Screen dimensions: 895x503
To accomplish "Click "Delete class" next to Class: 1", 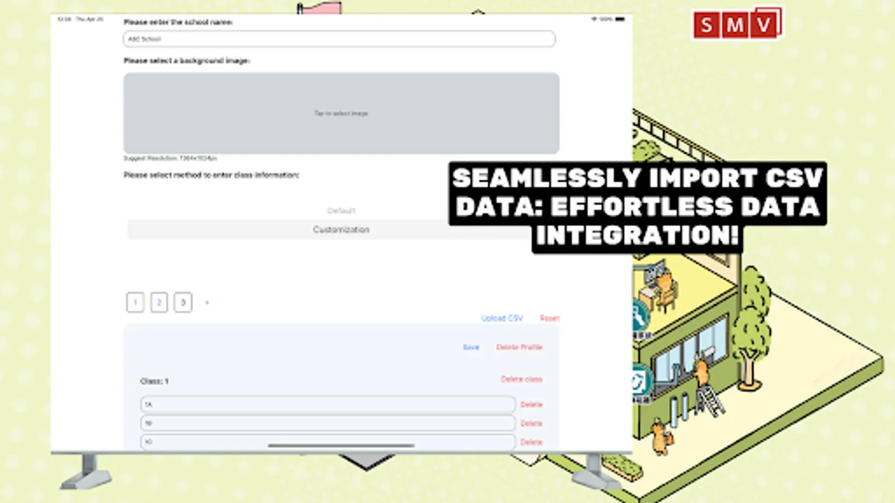I will tap(522, 379).
